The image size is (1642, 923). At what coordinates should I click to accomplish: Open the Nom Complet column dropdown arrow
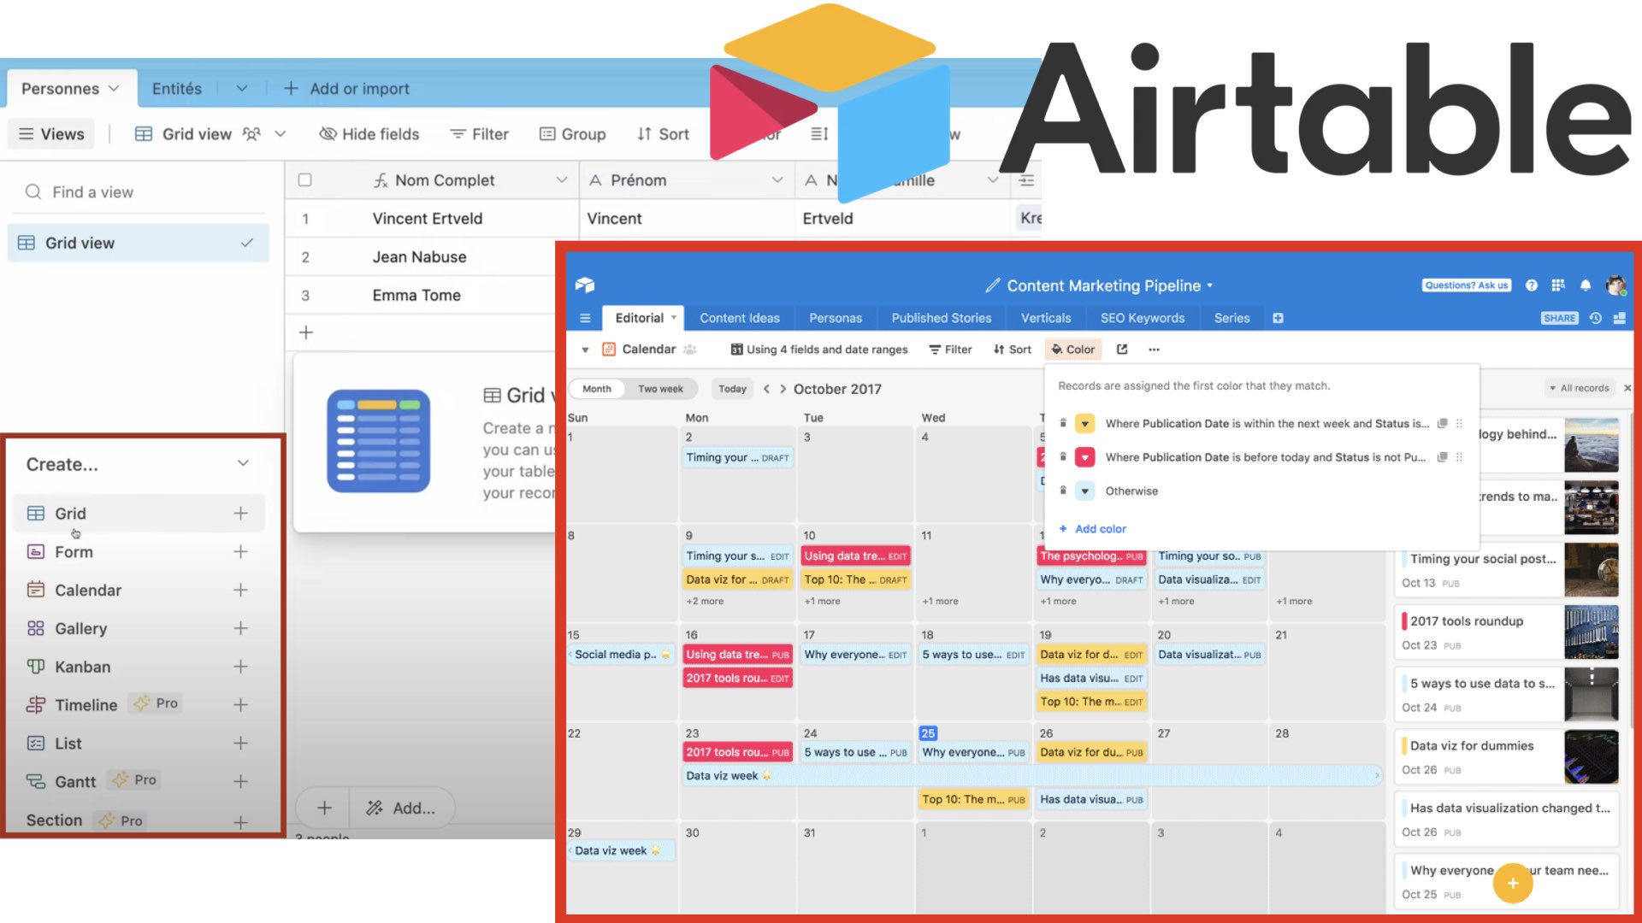coord(562,180)
